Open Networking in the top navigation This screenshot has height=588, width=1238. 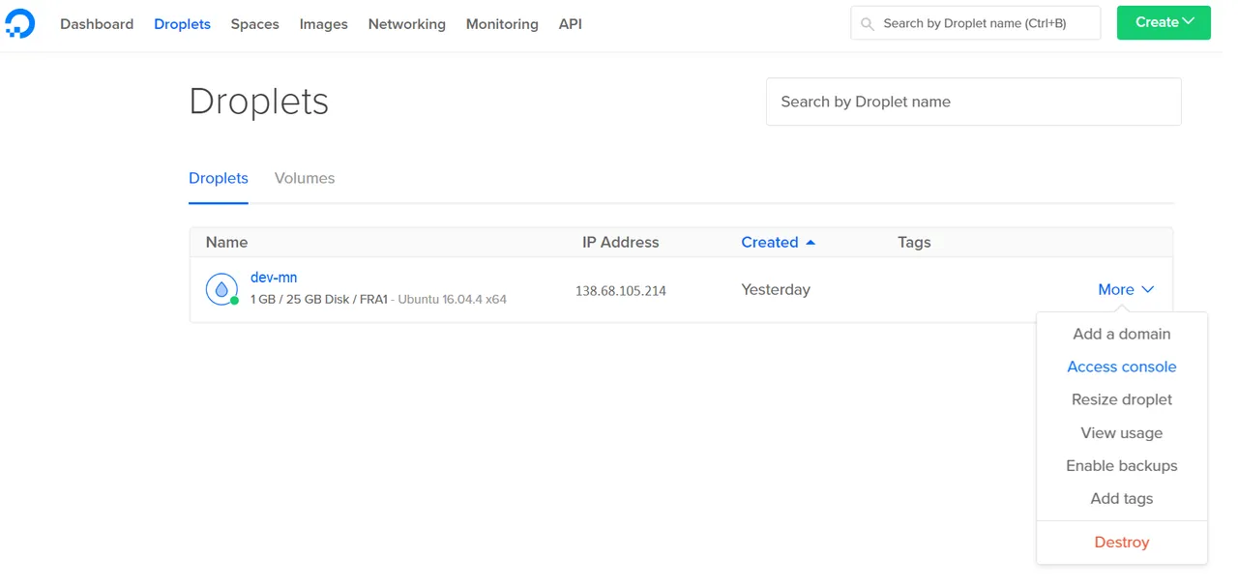[x=407, y=24]
